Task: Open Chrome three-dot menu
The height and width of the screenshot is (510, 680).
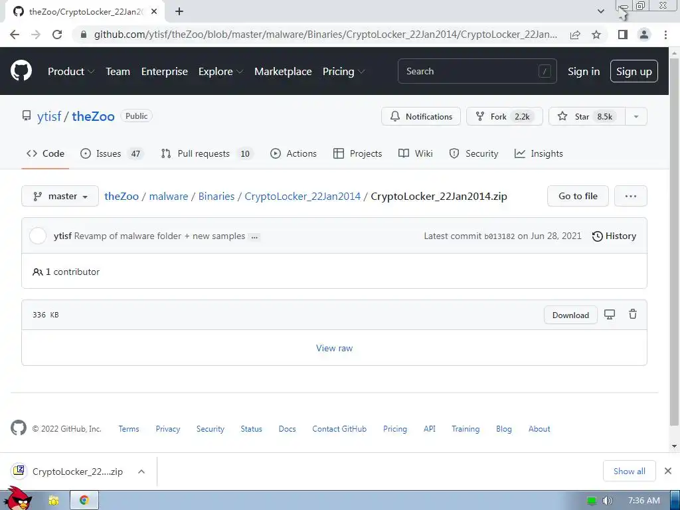Action: tap(665, 35)
